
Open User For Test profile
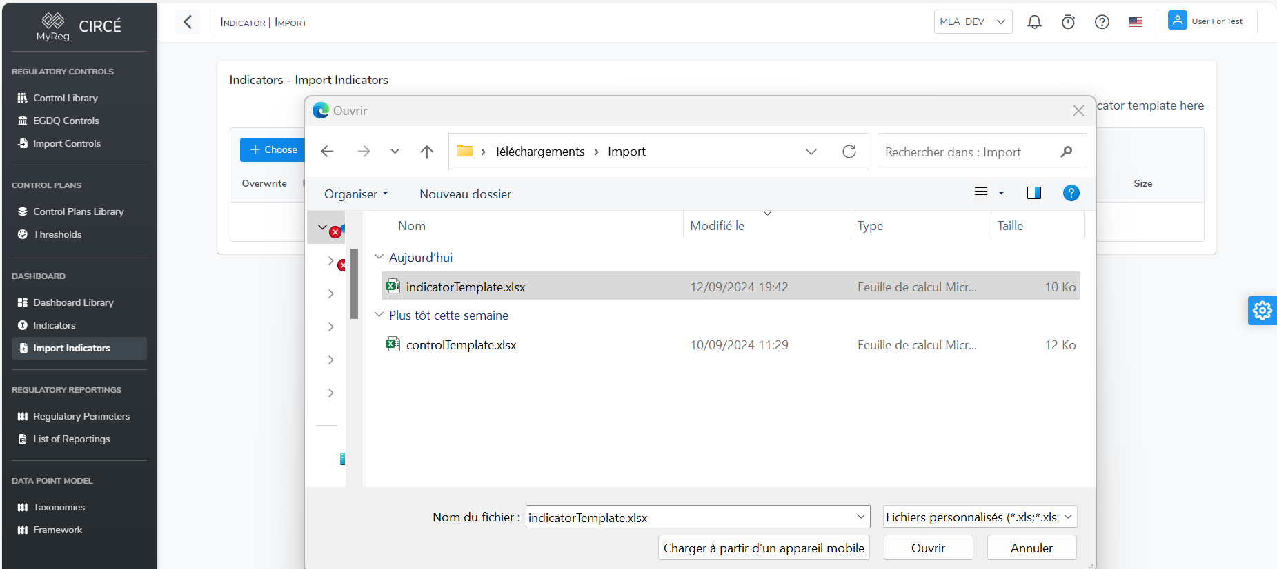tap(1206, 21)
